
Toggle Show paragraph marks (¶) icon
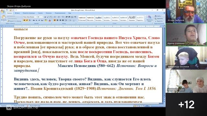pyautogui.click(x=75, y=17)
